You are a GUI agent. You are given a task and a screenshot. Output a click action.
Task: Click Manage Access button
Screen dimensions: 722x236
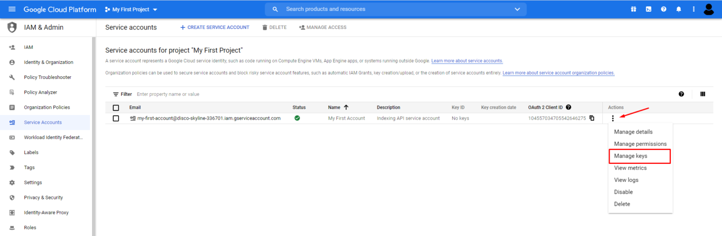coord(322,27)
